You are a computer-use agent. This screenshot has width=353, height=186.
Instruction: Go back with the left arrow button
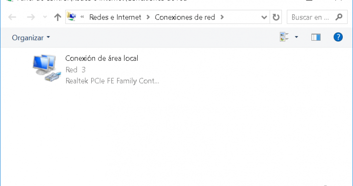tap(12, 17)
